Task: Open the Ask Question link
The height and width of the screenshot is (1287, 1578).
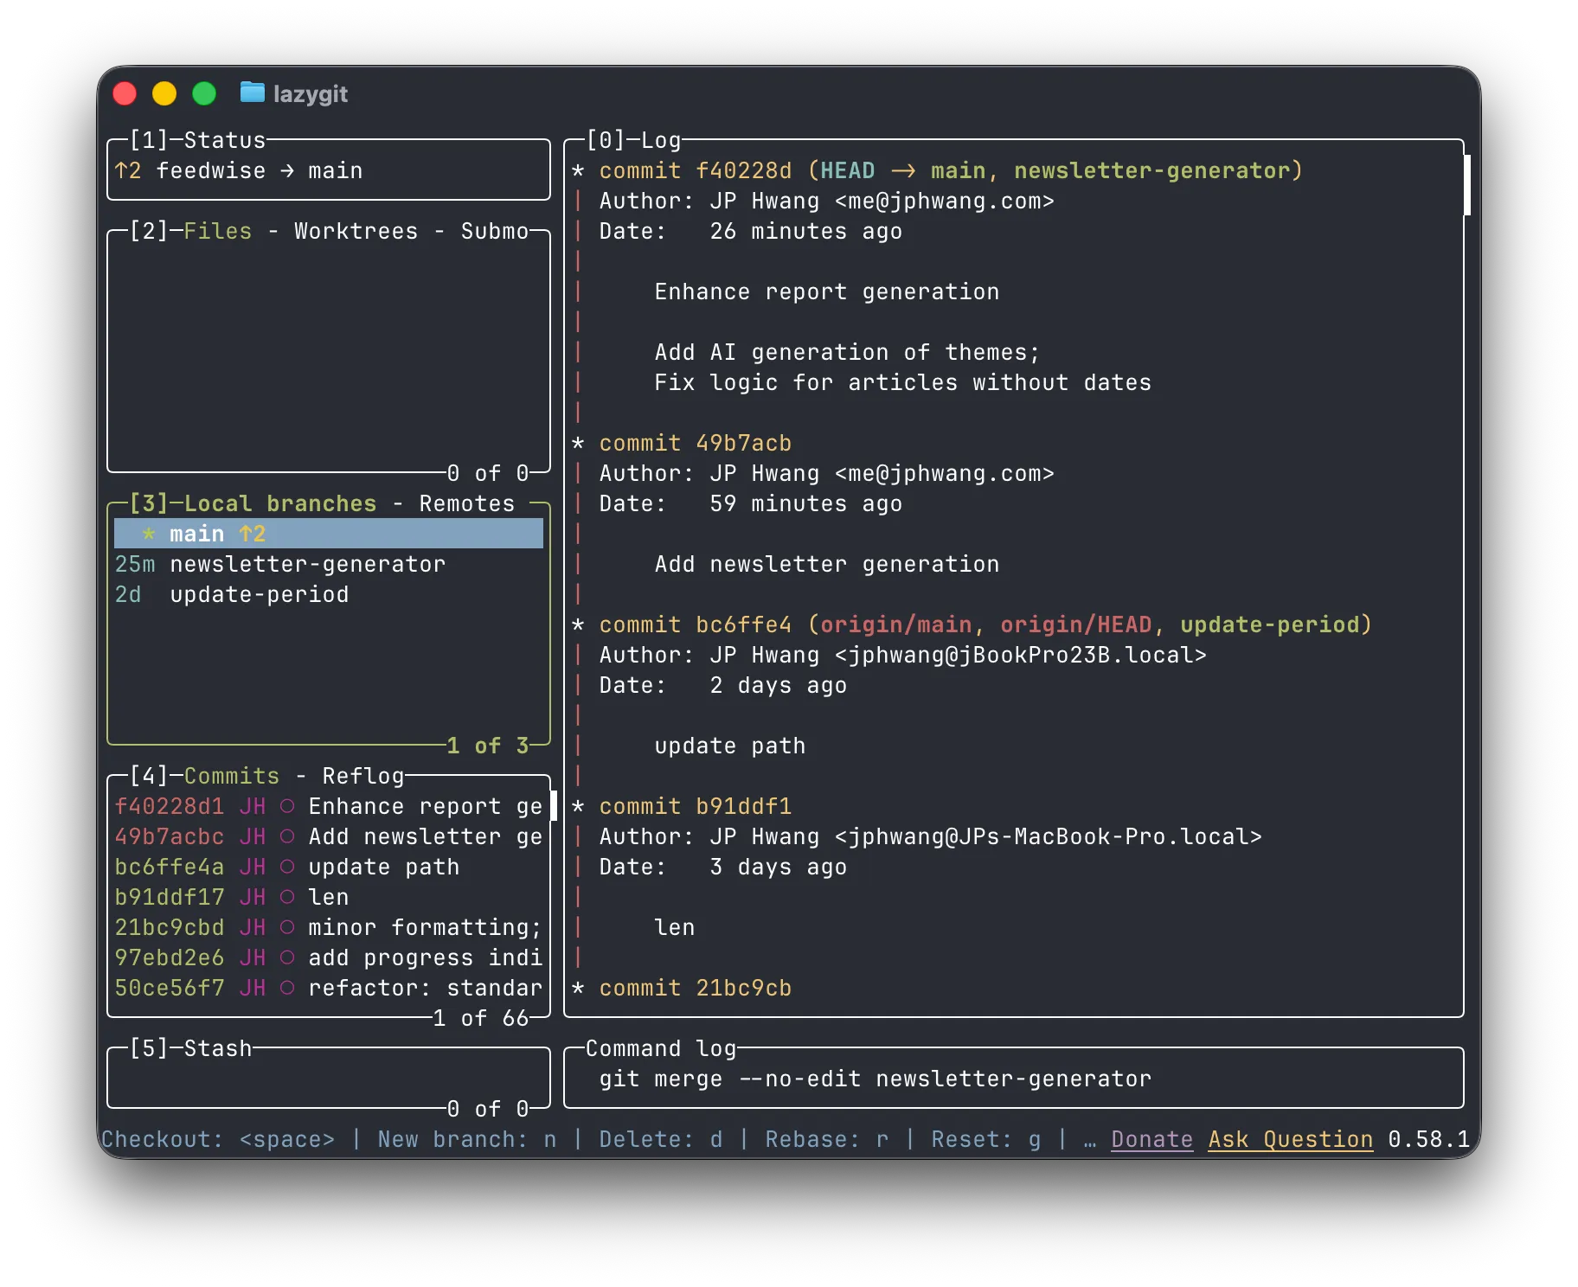Action: pyautogui.click(x=1289, y=1139)
